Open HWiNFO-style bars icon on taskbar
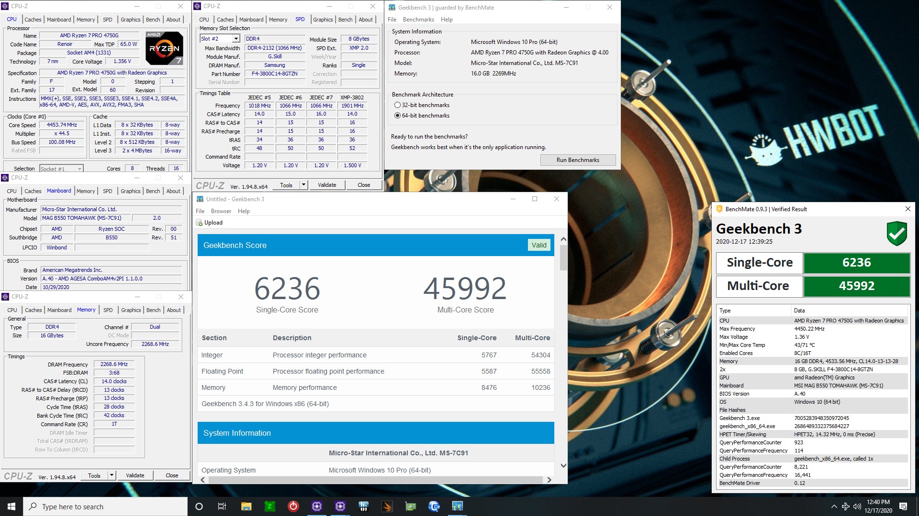Viewport: 919px width, 516px height. point(363,506)
